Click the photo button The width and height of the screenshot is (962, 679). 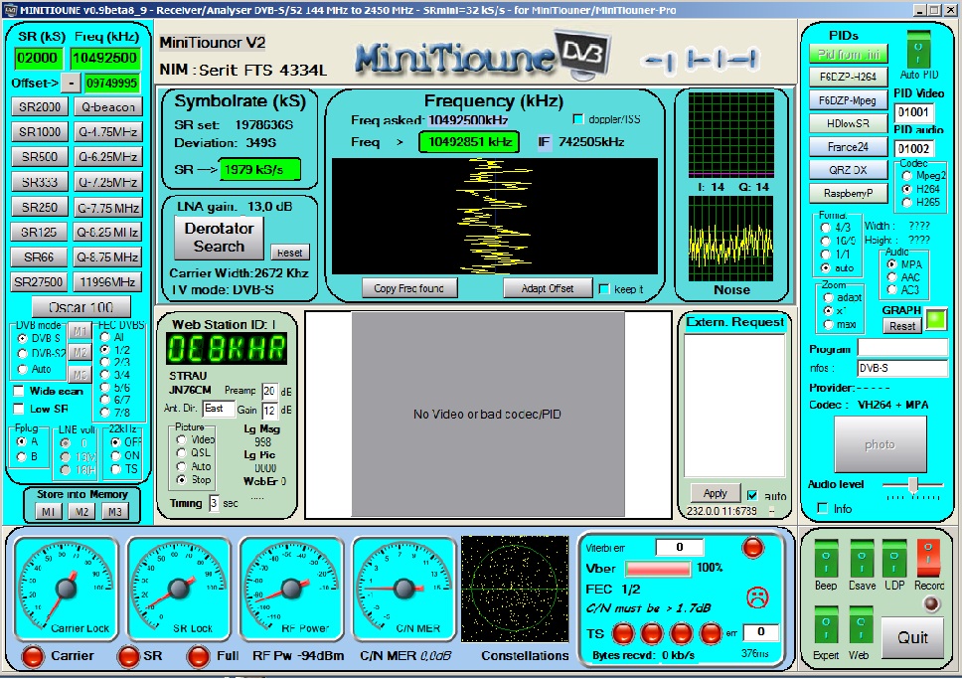[880, 444]
